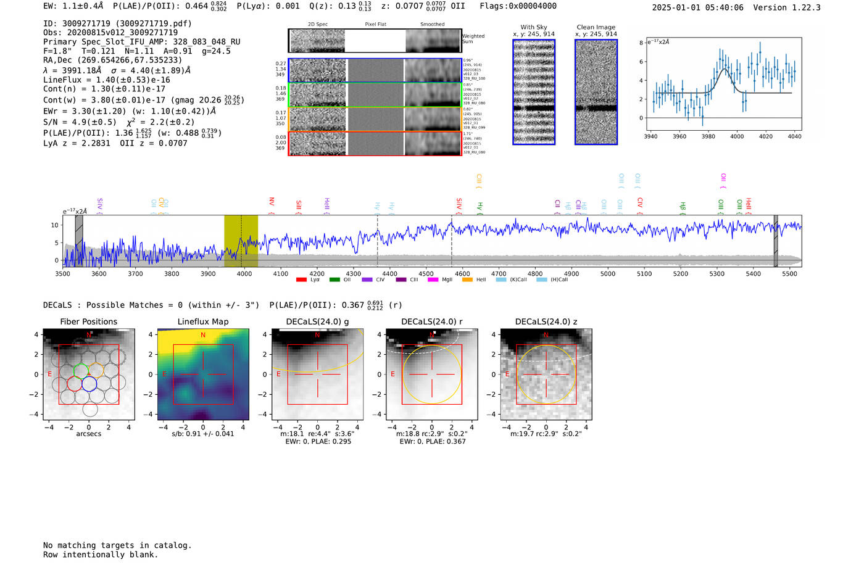The height and width of the screenshot is (588, 864).
Task: Click the EW: 1.1±0.4Å header value
Action: point(73,6)
